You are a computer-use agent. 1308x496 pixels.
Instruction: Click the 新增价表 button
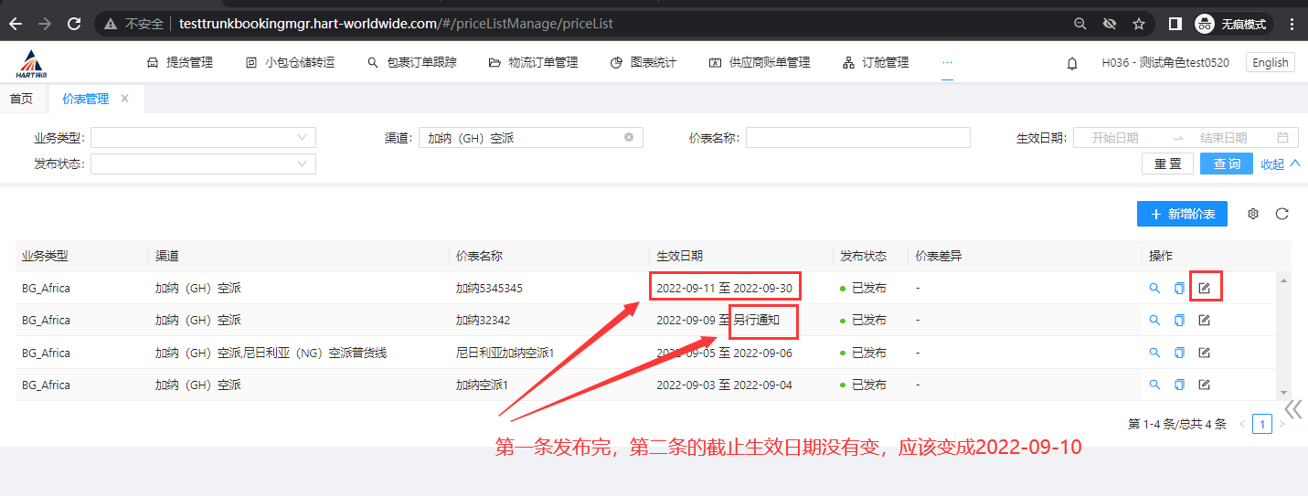click(1182, 214)
